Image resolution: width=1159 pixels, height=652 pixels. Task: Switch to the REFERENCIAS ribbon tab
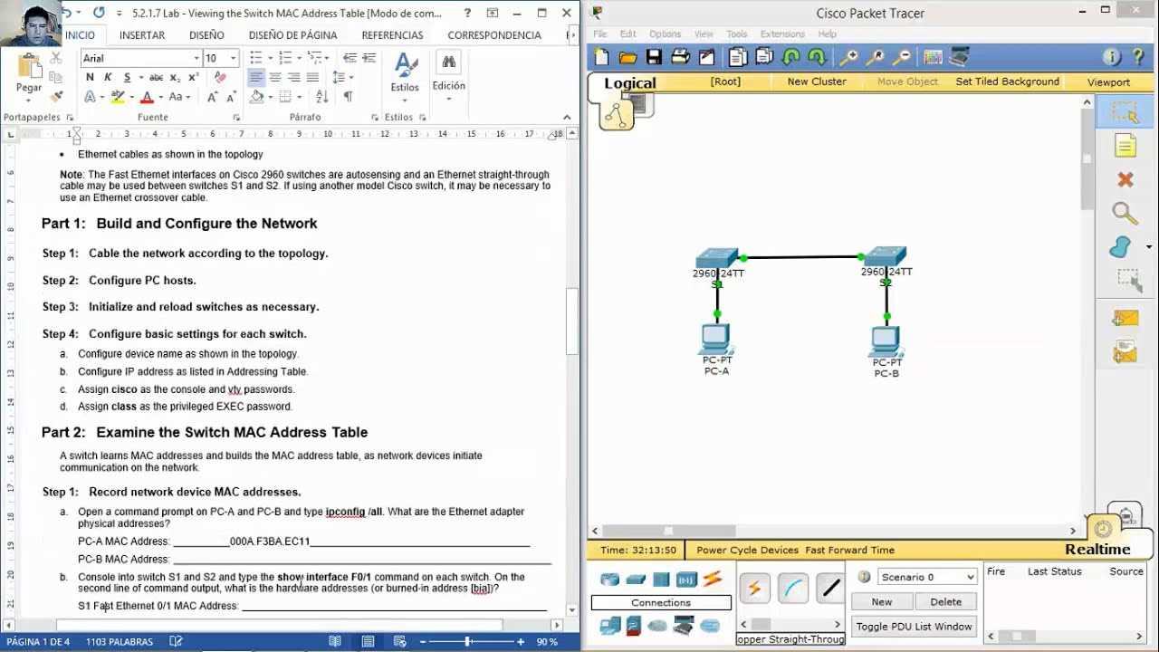(392, 35)
